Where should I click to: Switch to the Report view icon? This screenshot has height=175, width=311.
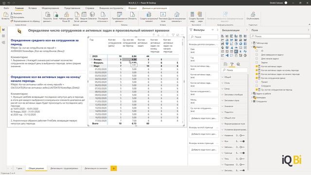[x=3, y=30]
